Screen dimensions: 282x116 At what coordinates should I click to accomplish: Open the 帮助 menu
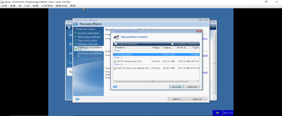tap(73, 6)
